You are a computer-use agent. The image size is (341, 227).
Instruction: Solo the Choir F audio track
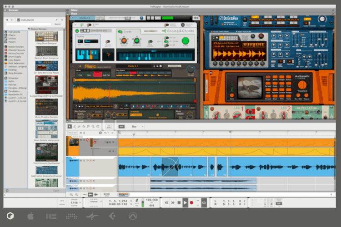pos(84,188)
